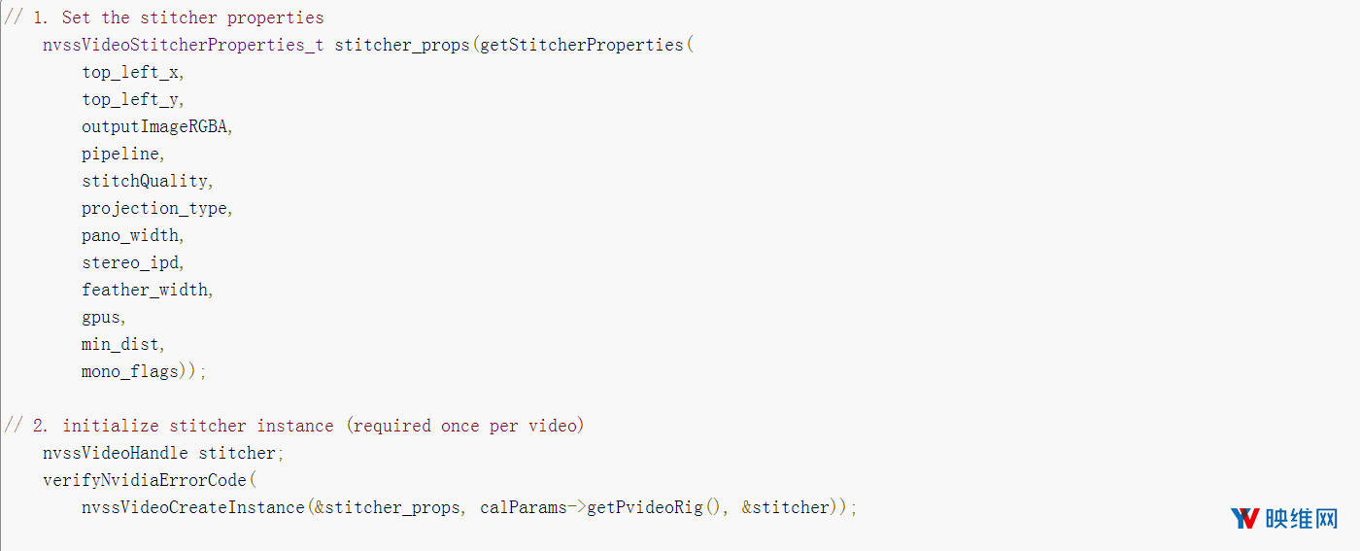Click the pipeline argument line

(121, 154)
